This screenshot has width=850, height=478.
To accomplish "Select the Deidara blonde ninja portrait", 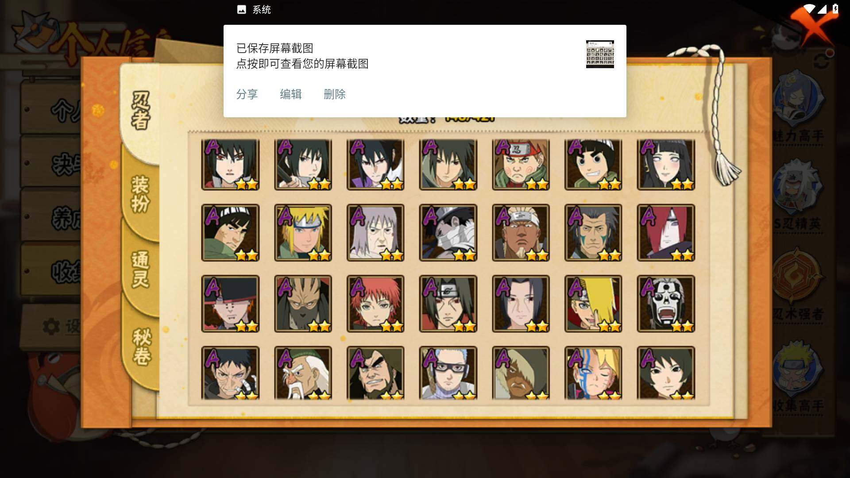I will click(x=593, y=304).
